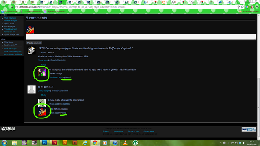
Task: Open What links here in the toolbox
Action: 10,18
